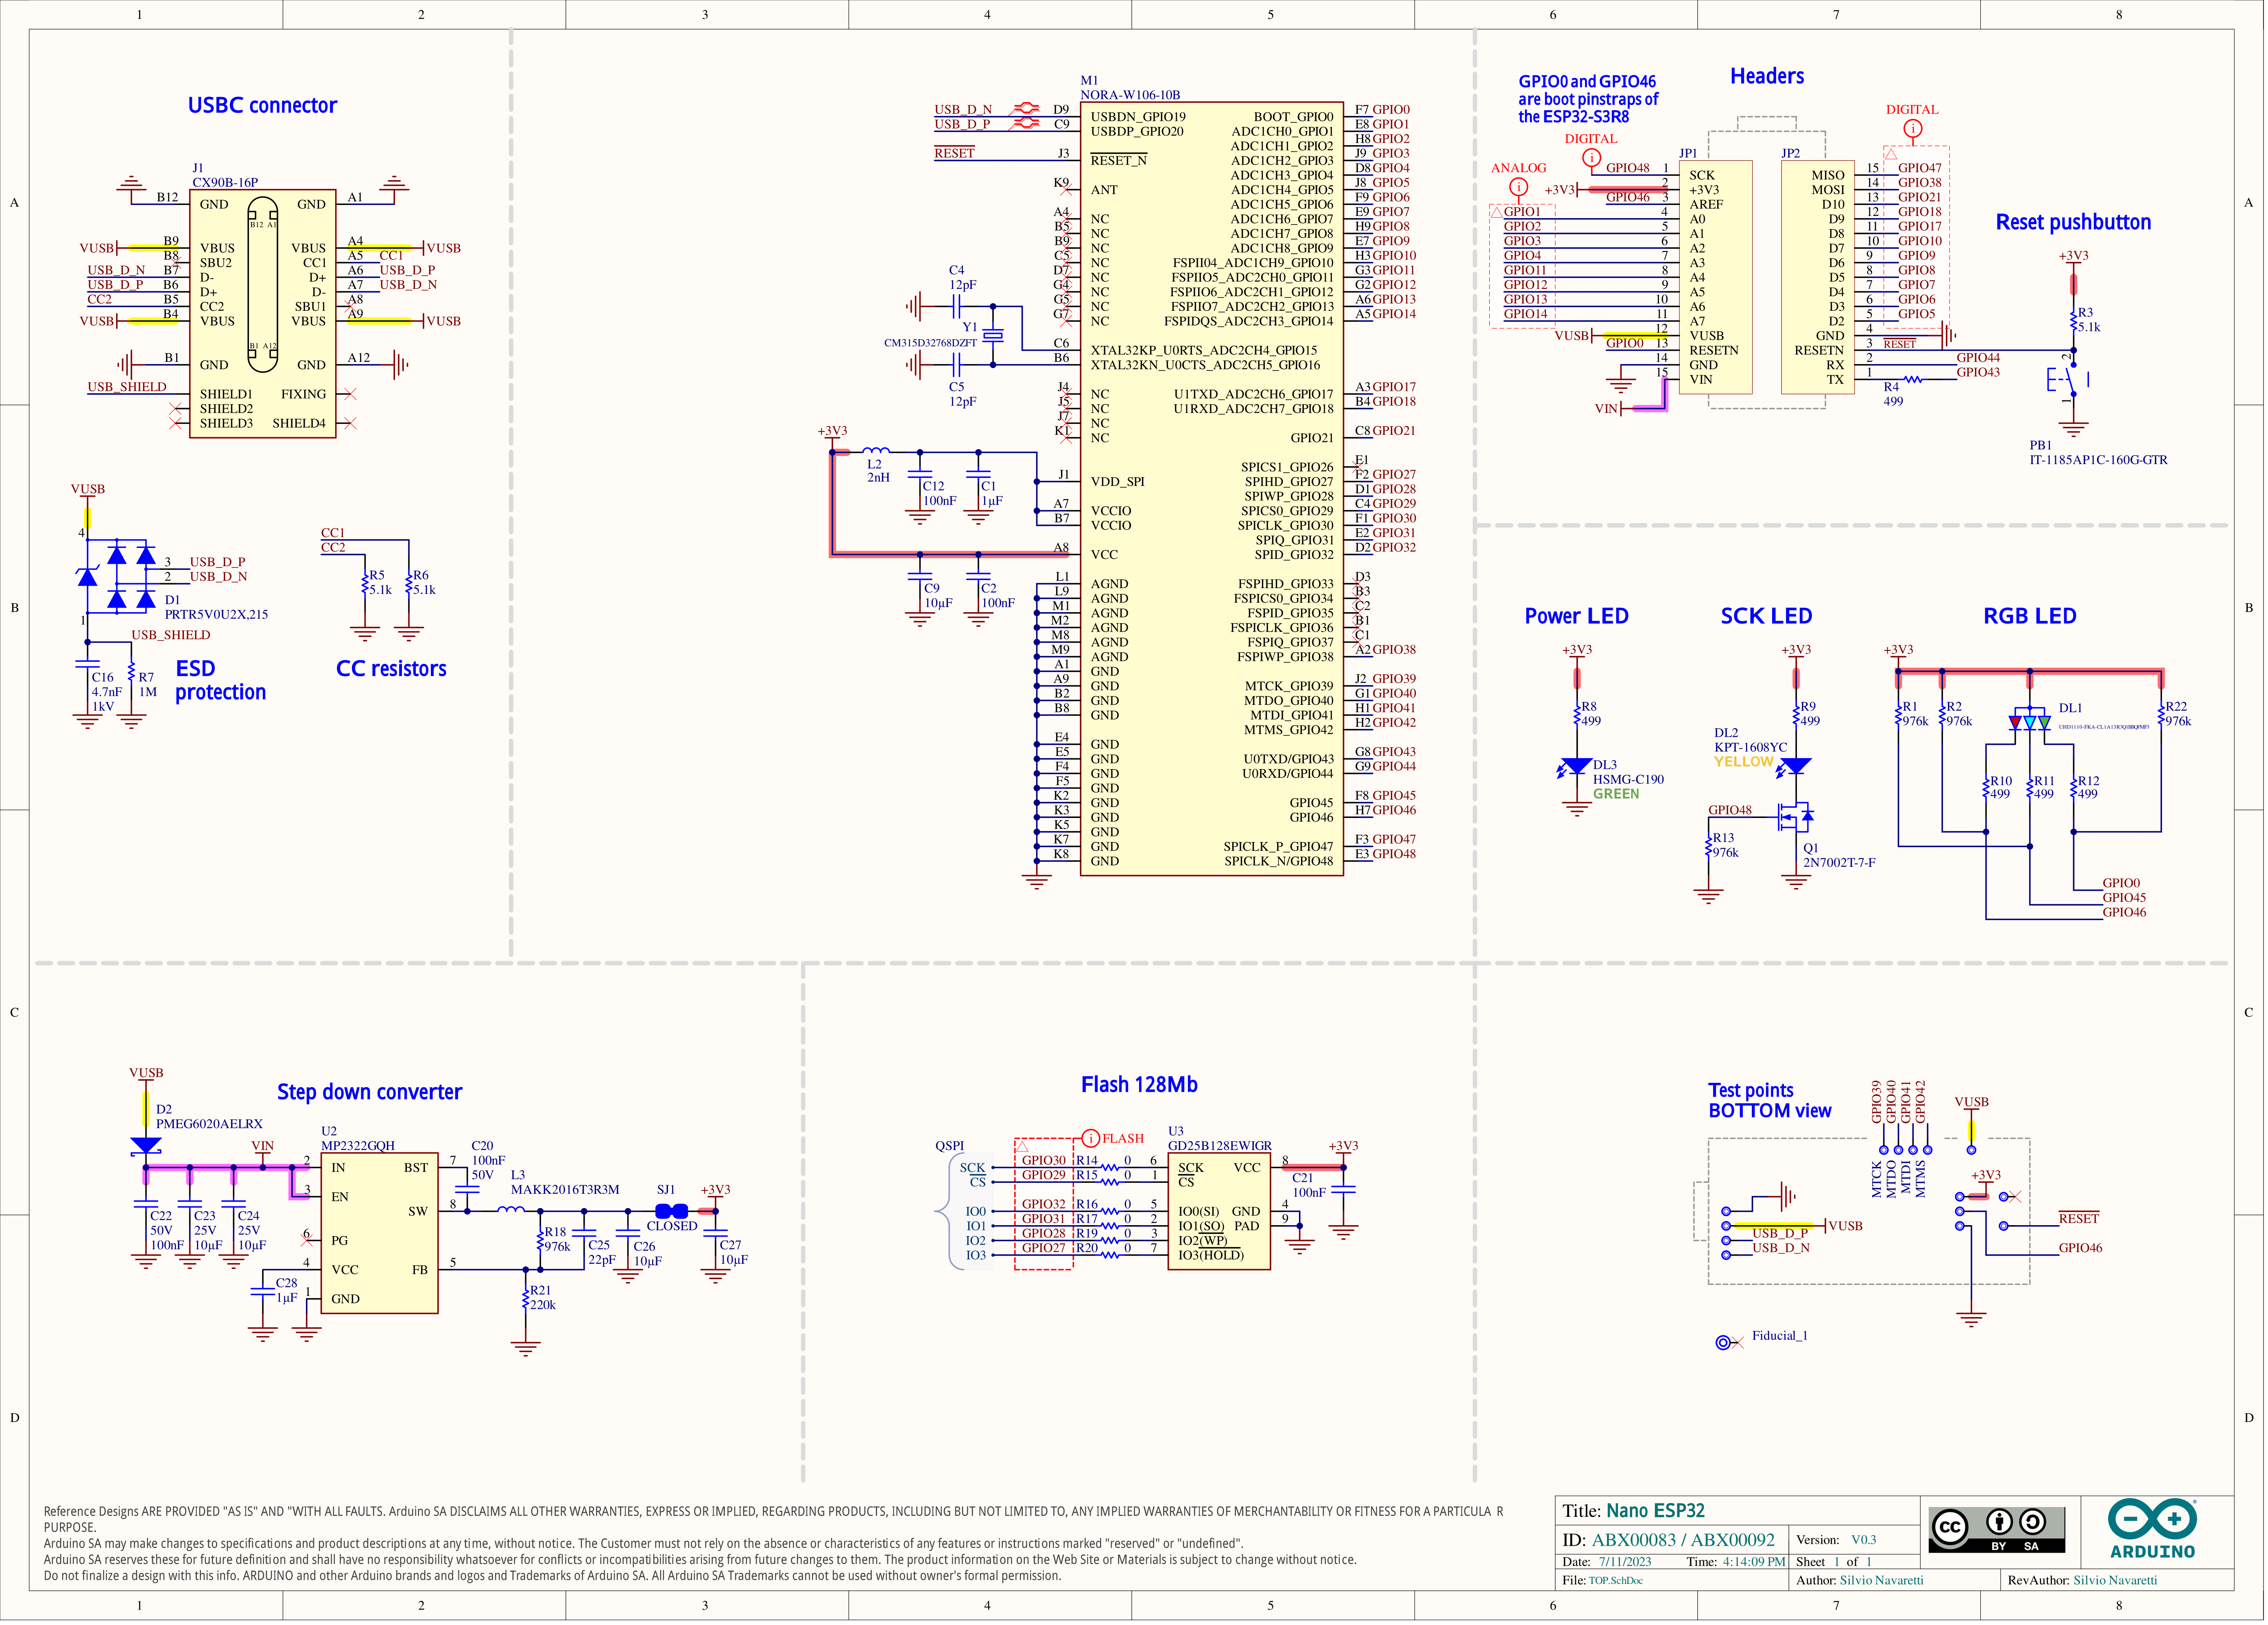
Task: Click the 'ESD protection' heading
Action: coord(220,680)
